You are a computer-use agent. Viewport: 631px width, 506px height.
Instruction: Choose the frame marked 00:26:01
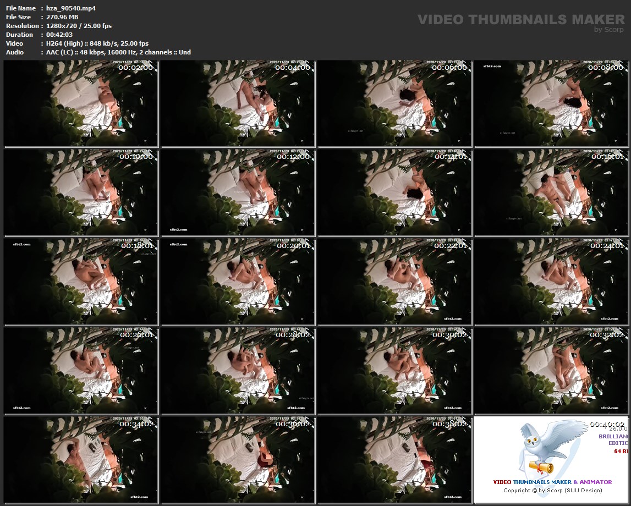(81, 371)
